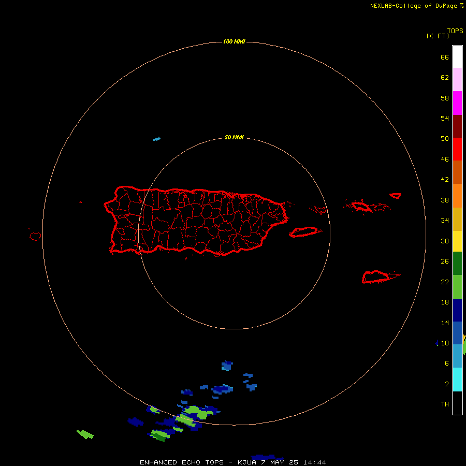Click the '18' legend value
The width and height of the screenshot is (466, 466).
pyautogui.click(x=445, y=302)
